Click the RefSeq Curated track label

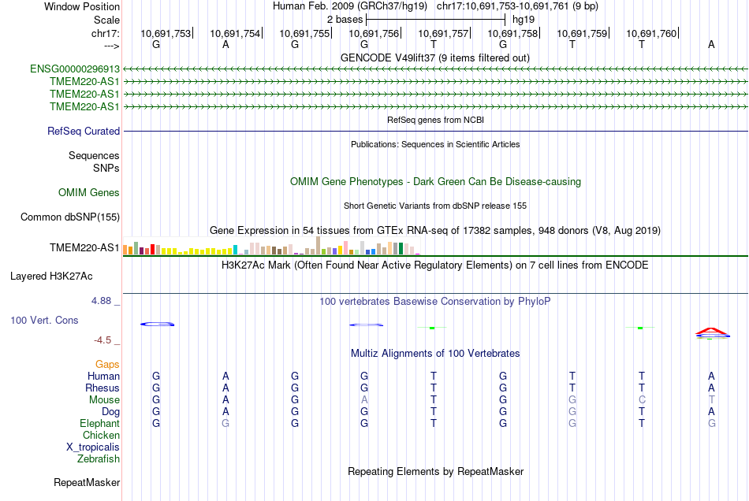coord(83,132)
